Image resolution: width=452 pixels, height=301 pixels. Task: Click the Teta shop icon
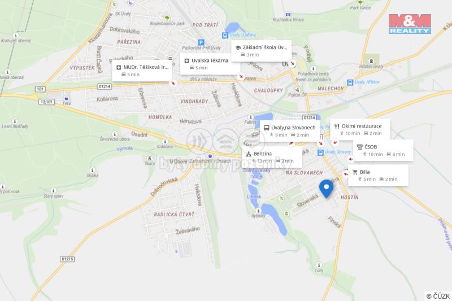66,98
